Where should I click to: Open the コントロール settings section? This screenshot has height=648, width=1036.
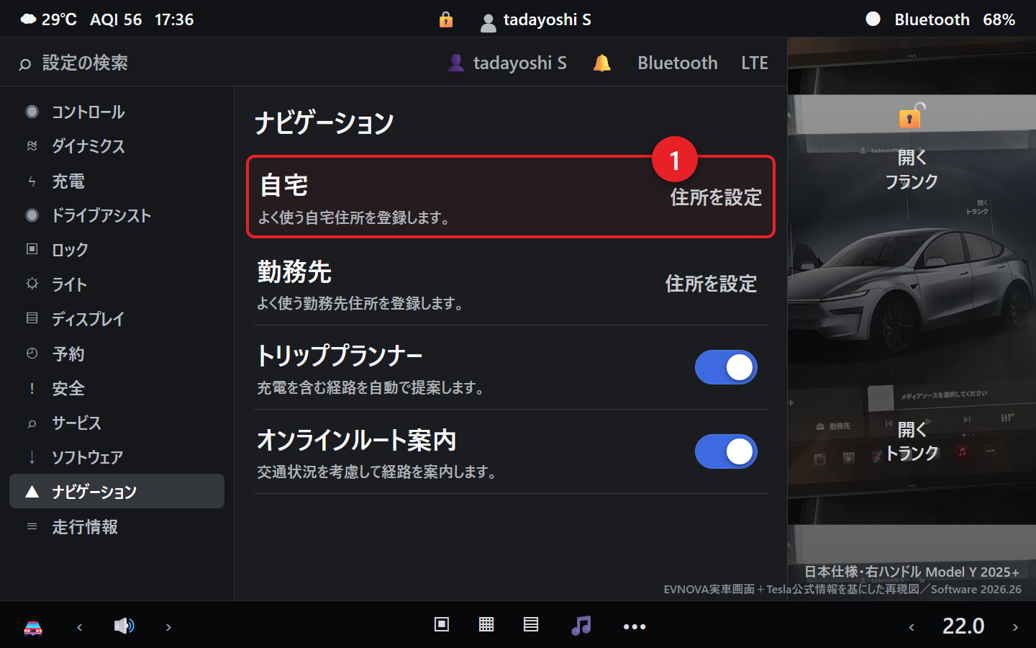[x=117, y=112]
